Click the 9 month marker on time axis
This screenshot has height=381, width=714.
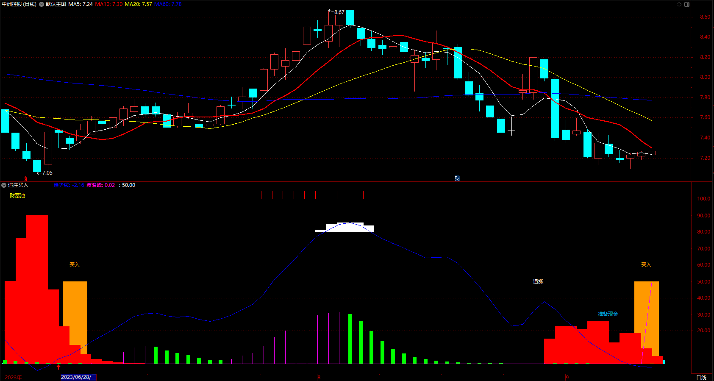tap(567, 377)
